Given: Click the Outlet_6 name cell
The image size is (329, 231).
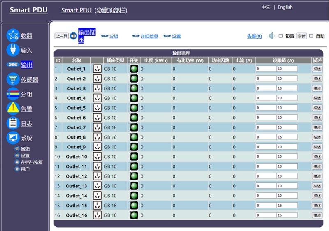Looking at the screenshot, I should coord(76,118).
